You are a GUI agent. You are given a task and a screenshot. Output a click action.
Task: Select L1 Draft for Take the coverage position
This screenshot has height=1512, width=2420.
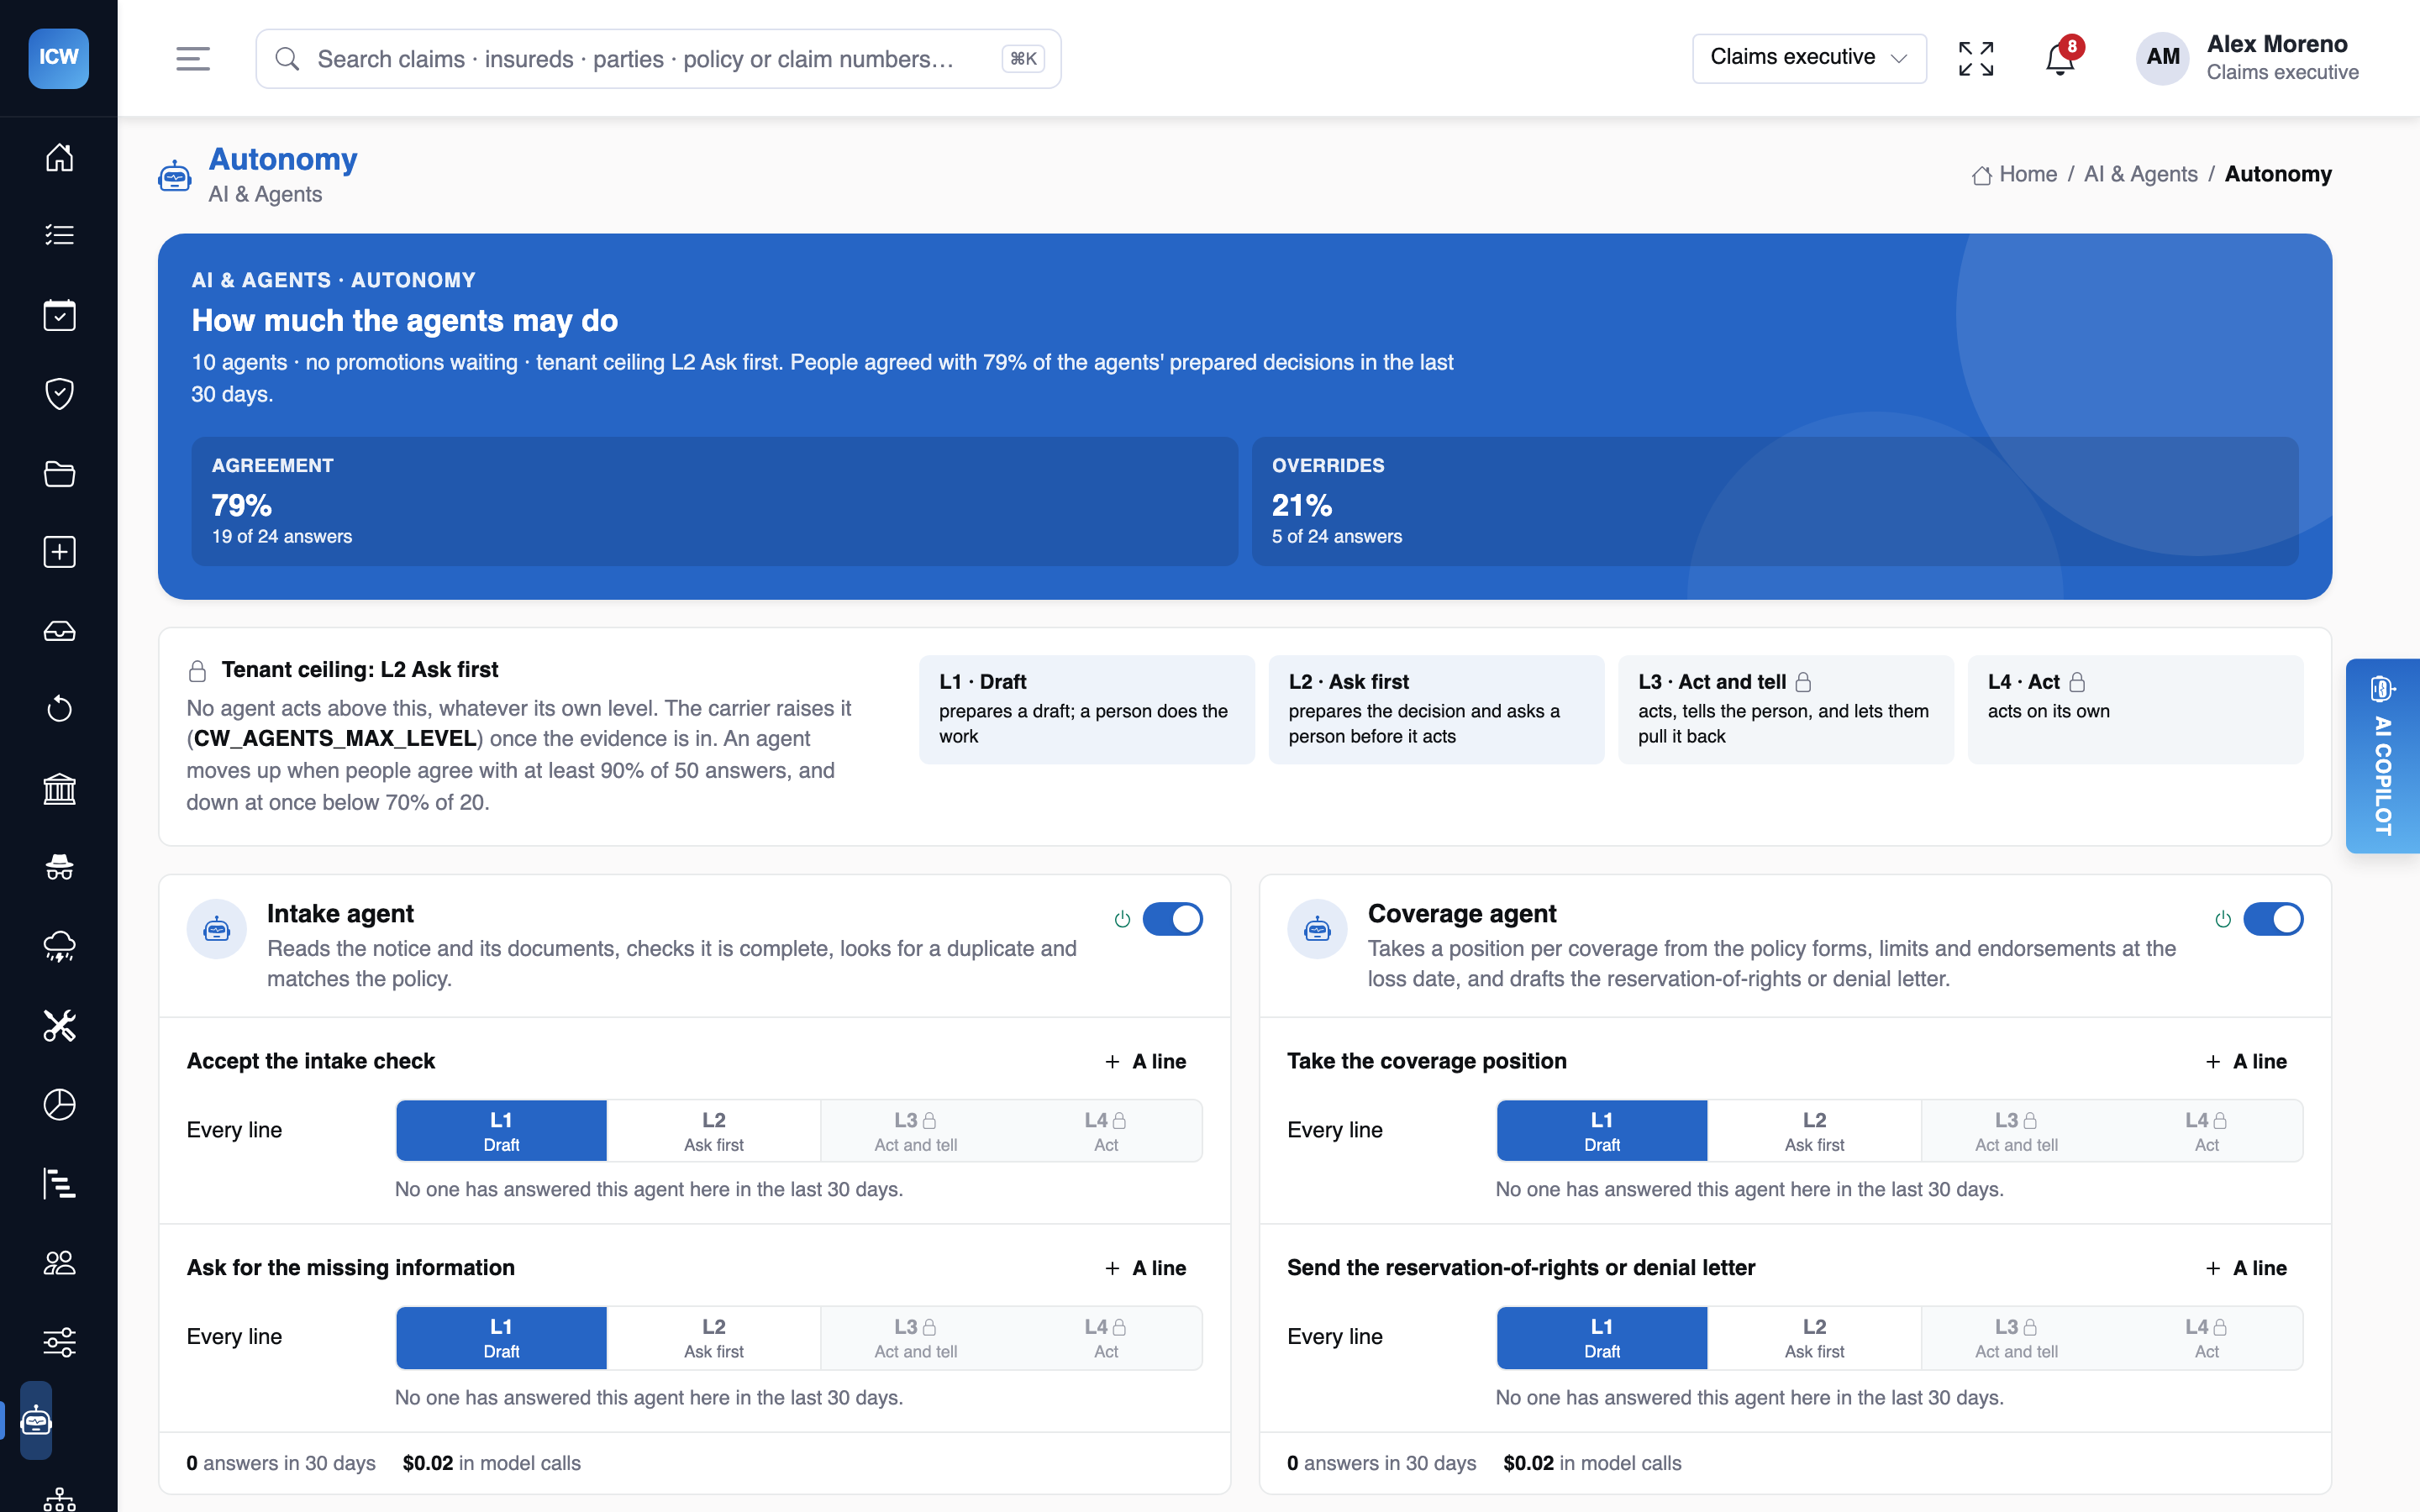[x=1602, y=1131]
